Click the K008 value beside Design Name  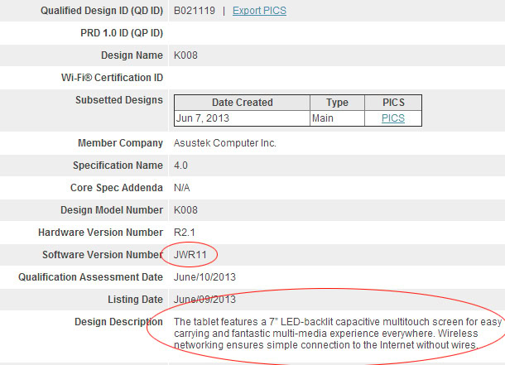(x=185, y=55)
